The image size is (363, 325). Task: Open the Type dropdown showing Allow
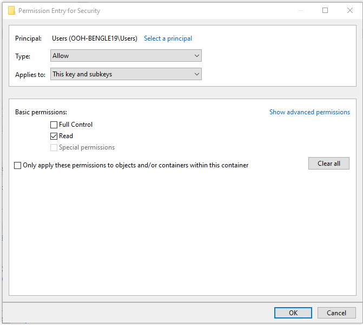126,56
